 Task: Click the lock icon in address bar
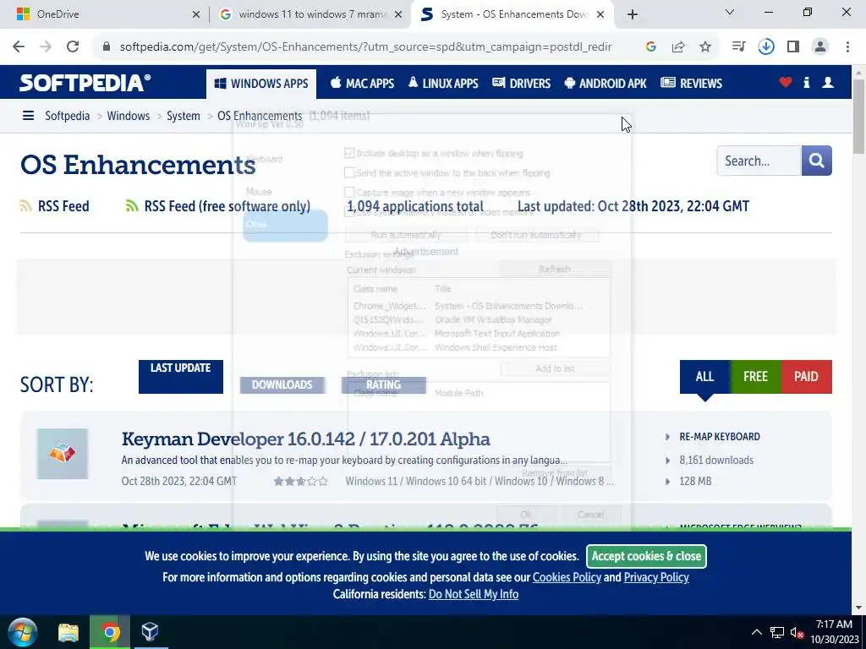107,47
